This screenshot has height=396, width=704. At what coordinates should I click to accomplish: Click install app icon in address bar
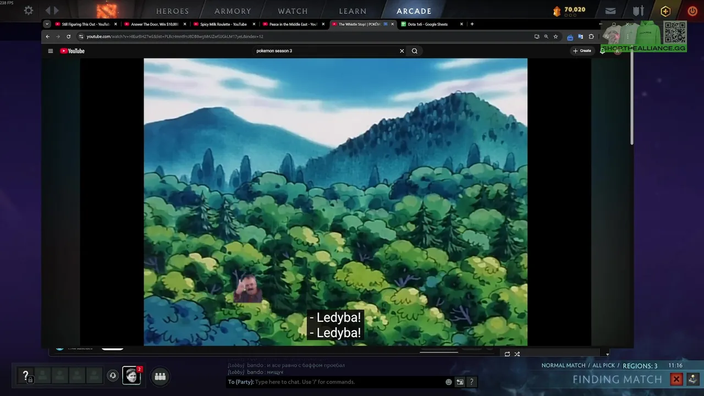click(536, 36)
